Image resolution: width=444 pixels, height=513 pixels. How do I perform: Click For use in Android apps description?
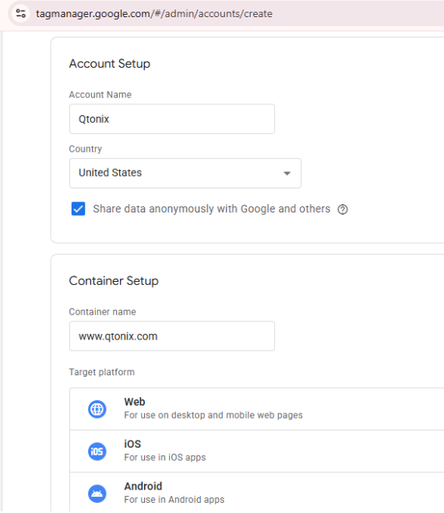(x=174, y=500)
